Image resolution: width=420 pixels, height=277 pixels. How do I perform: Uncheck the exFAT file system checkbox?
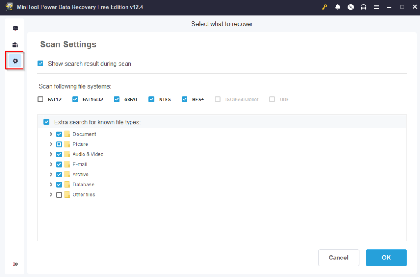[x=117, y=99]
